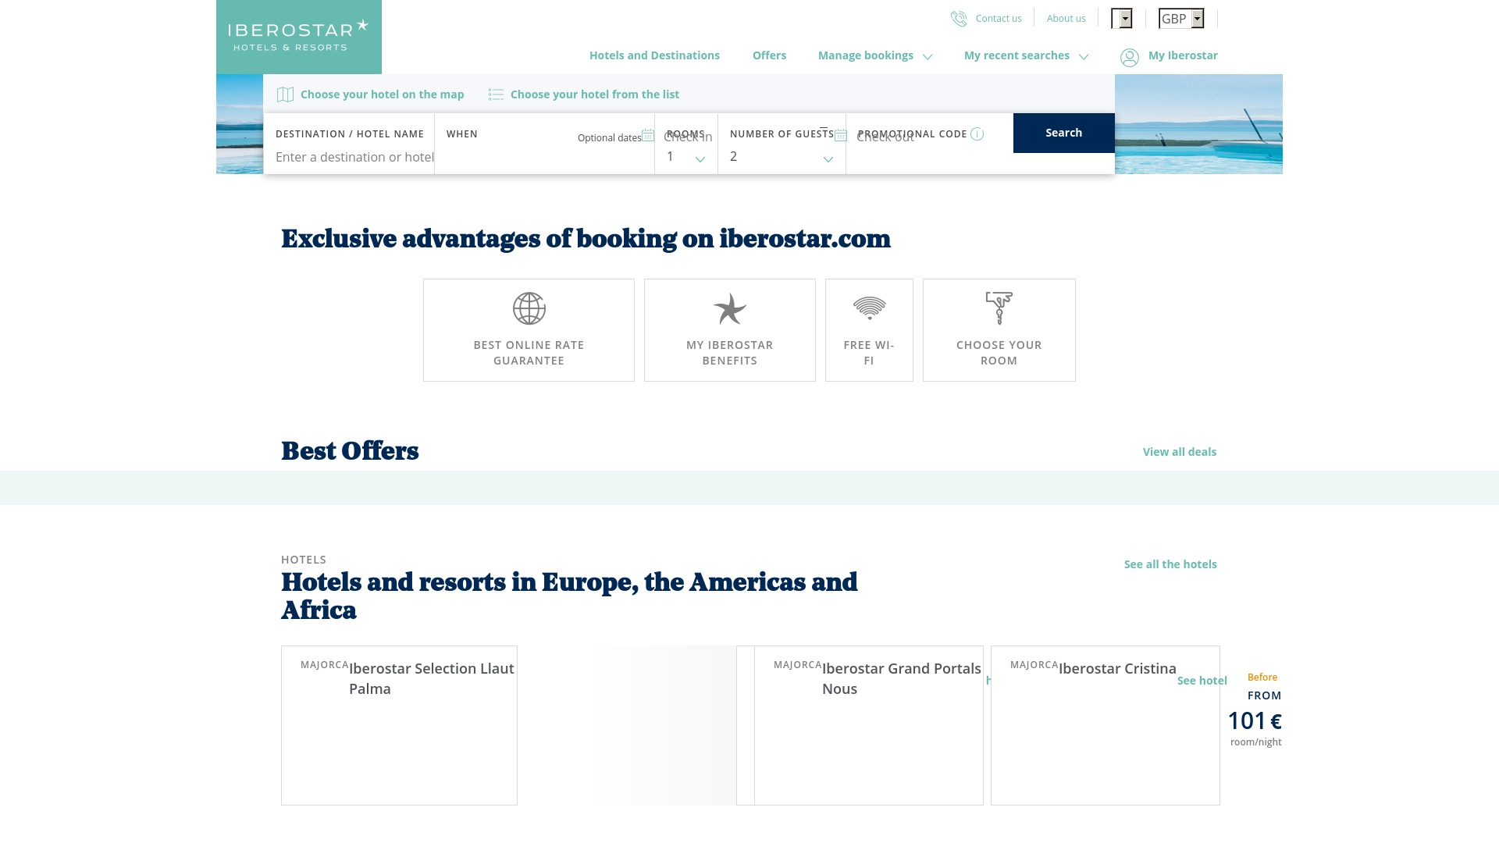Image resolution: width=1499 pixels, height=843 pixels.
Task: Click the check-in calendar icon
Action: click(648, 135)
